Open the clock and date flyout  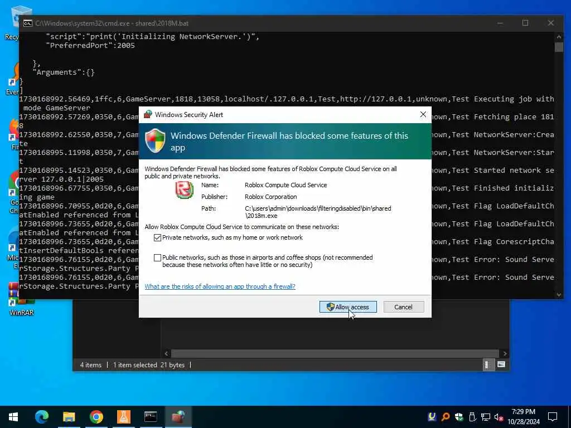click(524, 417)
